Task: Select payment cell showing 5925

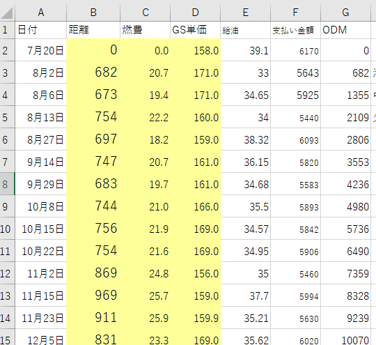Action: (x=295, y=95)
